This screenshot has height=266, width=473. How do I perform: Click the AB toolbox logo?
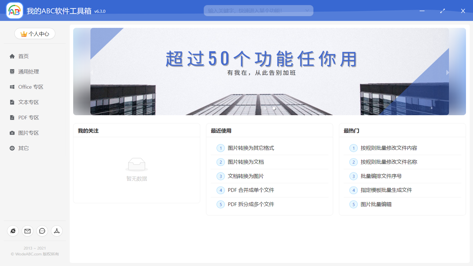click(x=14, y=10)
